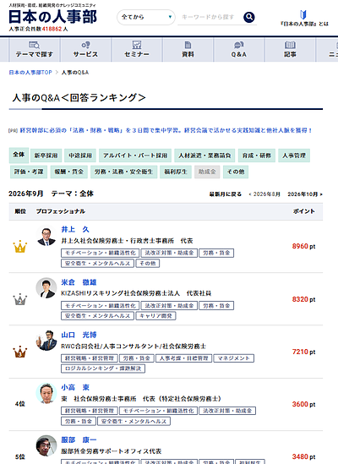Click 法改正対策・助成金 tag under 米倉 徹雄
This screenshot has width=338, height=464.
(169, 306)
